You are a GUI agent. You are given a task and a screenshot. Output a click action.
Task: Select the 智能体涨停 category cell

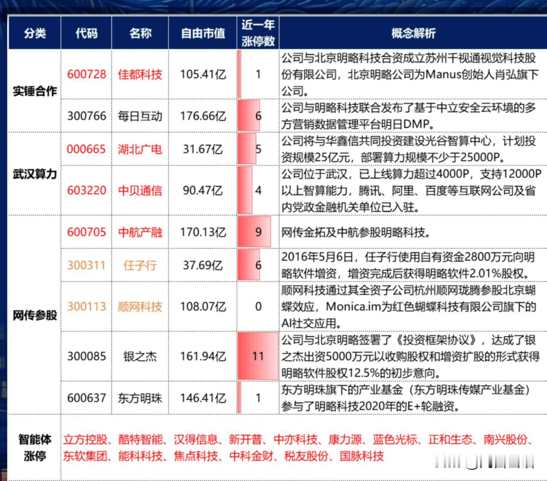click(x=35, y=448)
